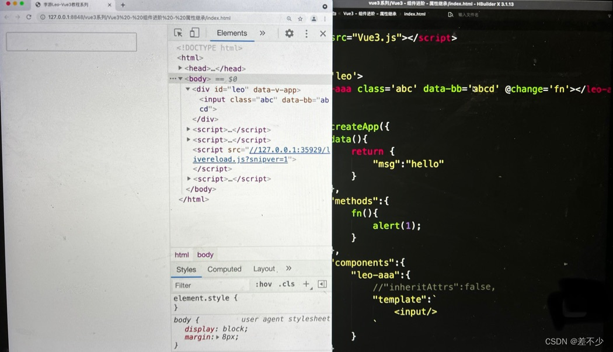Screen dimensions: 613x352
Task: Toggle the computed styles sidebar icon
Action: point(322,284)
